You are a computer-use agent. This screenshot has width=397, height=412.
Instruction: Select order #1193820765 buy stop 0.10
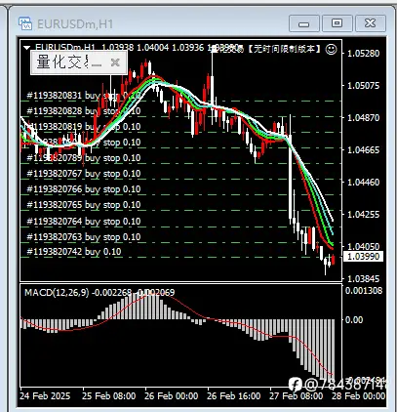84,205
